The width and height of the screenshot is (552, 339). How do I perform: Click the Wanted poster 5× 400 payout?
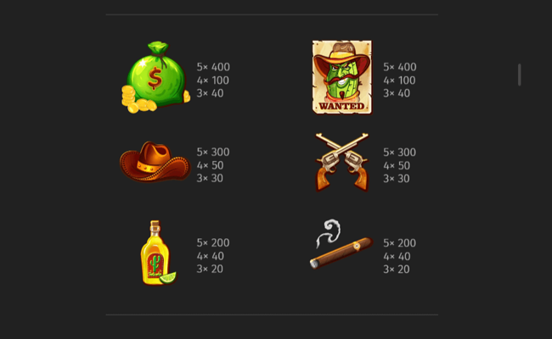tap(400, 67)
